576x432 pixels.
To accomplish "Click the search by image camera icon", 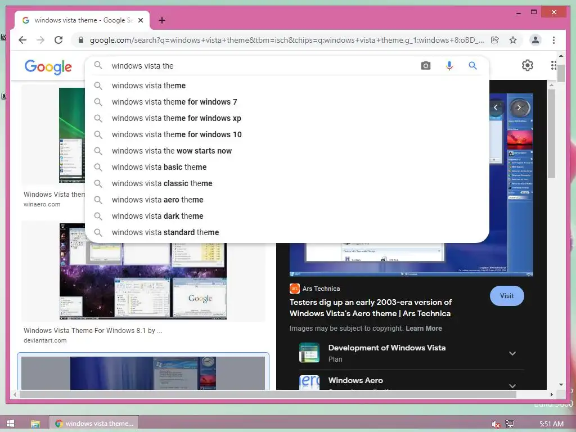I will 426,66.
